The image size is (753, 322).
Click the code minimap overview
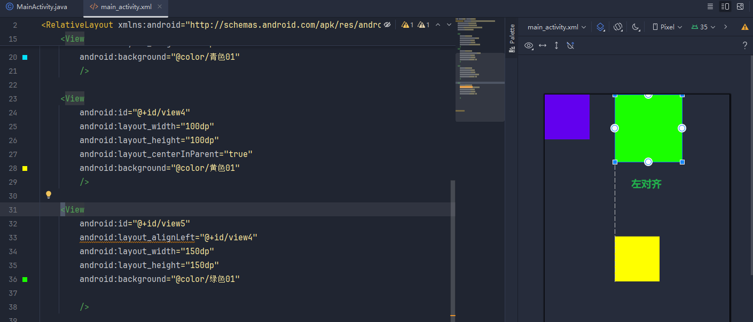[480, 69]
